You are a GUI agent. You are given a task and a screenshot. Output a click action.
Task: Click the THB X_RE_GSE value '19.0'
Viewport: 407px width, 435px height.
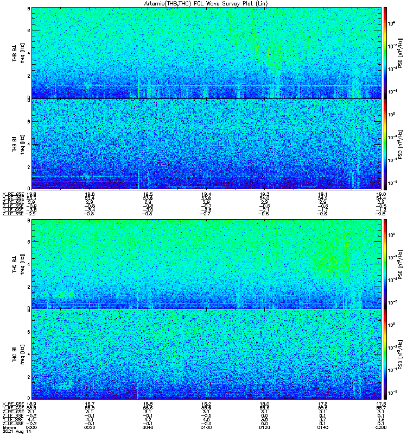pyautogui.click(x=381, y=195)
